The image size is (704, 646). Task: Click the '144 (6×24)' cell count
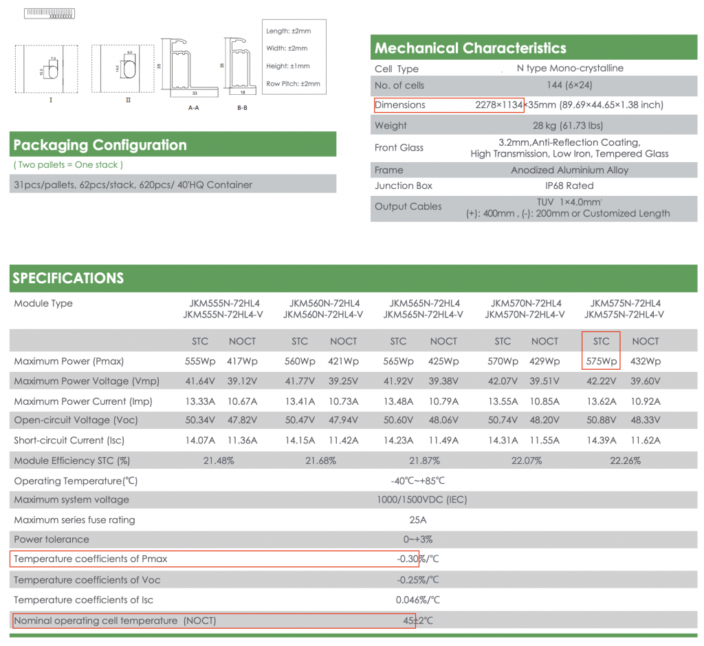tap(569, 85)
